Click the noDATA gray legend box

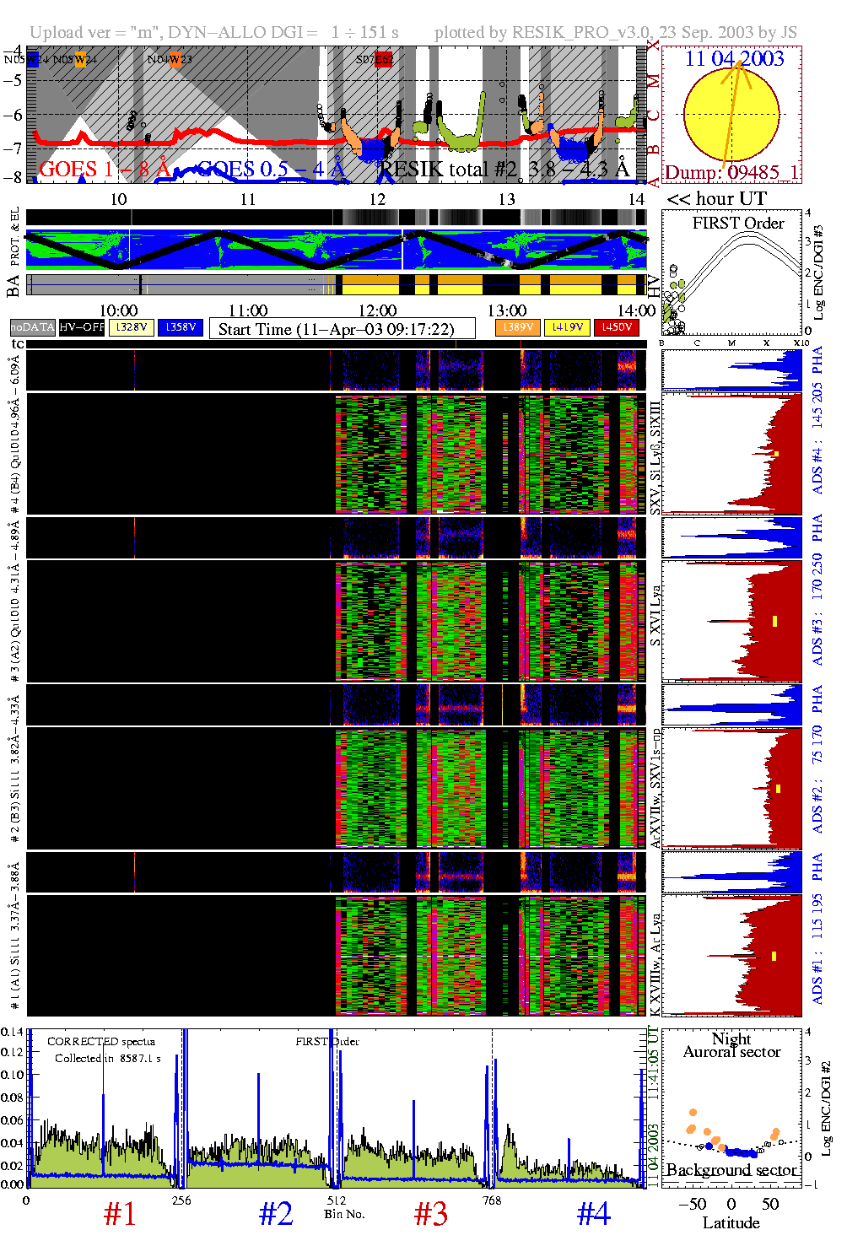click(32, 327)
